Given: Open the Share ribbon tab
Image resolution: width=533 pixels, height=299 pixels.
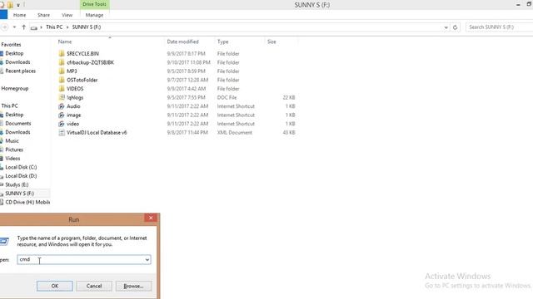Looking at the screenshot, I should (x=43, y=15).
